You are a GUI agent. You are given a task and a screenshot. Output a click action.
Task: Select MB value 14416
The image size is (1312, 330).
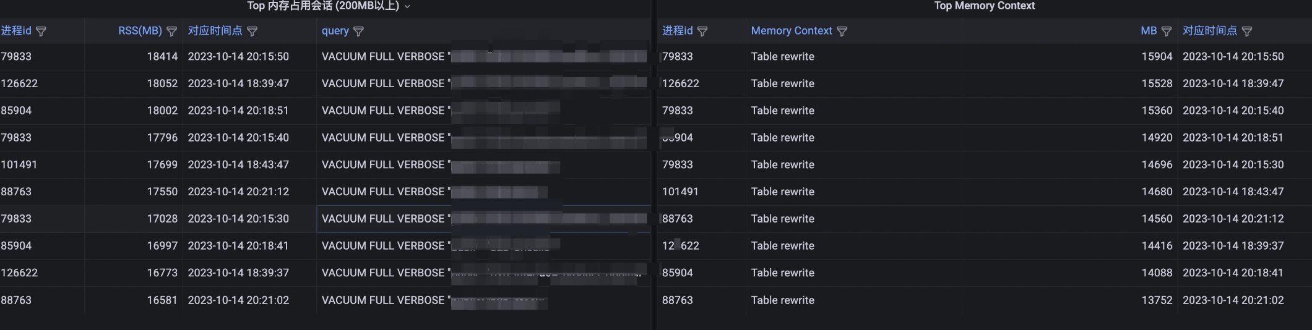(x=1157, y=246)
